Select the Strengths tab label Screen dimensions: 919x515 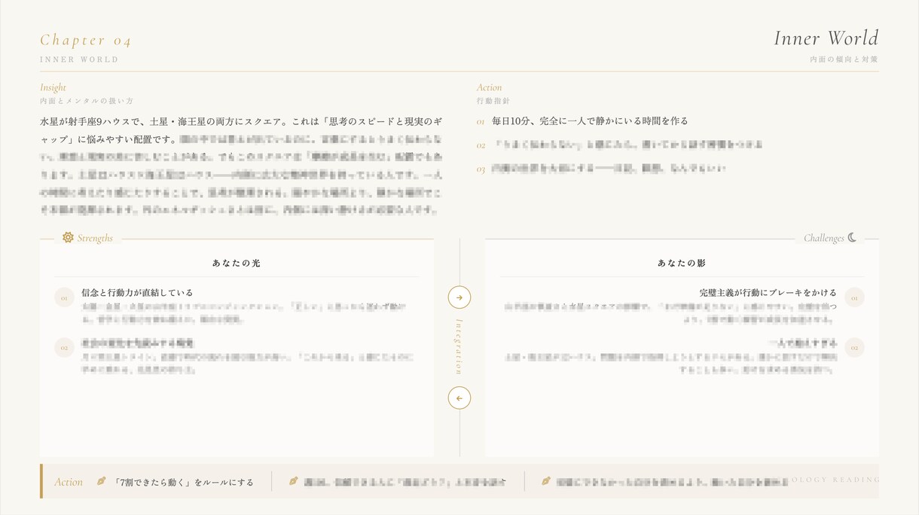click(95, 238)
